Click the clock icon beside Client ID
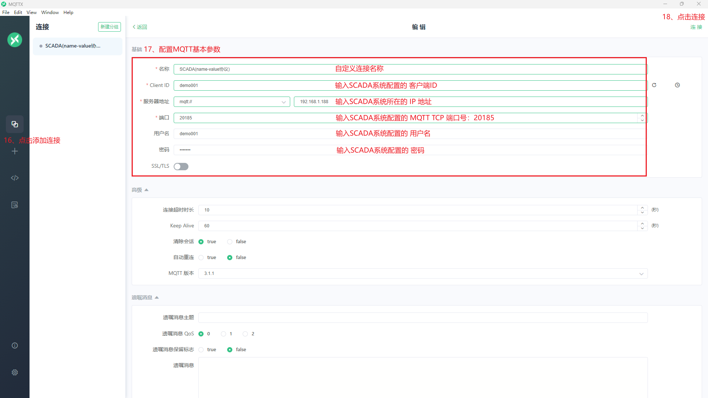Screen dimensions: 708x398 677,85
